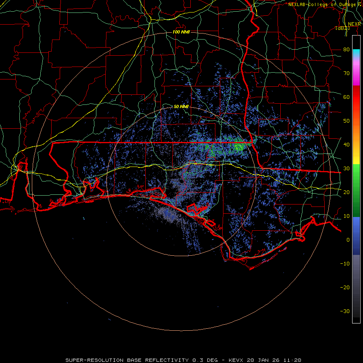Click the "50 NMI" range ring label
This screenshot has width=363, height=363.
181,106
